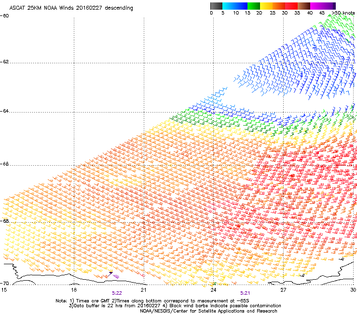The height and width of the screenshot is (314, 357).
Task: Click the magenta 40-45 knots legend swatch
Action: pyautogui.click(x=316, y=6)
